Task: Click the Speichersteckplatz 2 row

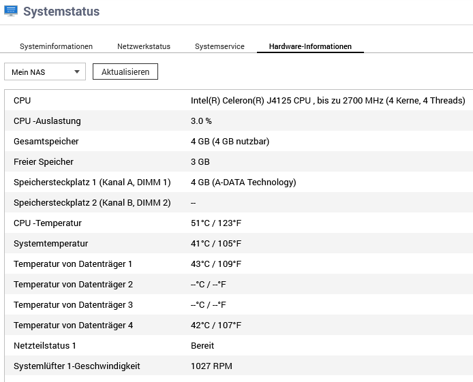Action: (x=239, y=203)
